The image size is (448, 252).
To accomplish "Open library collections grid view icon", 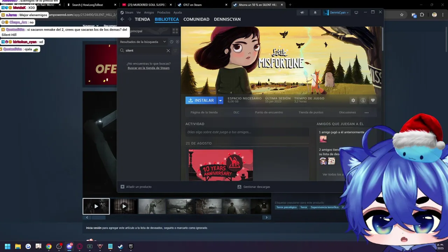I will [175, 31].
